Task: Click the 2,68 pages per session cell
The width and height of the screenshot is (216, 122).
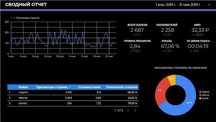Action: coord(98,98)
